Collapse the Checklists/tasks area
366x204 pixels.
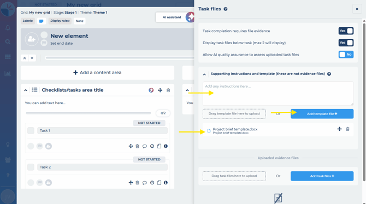click(26, 90)
